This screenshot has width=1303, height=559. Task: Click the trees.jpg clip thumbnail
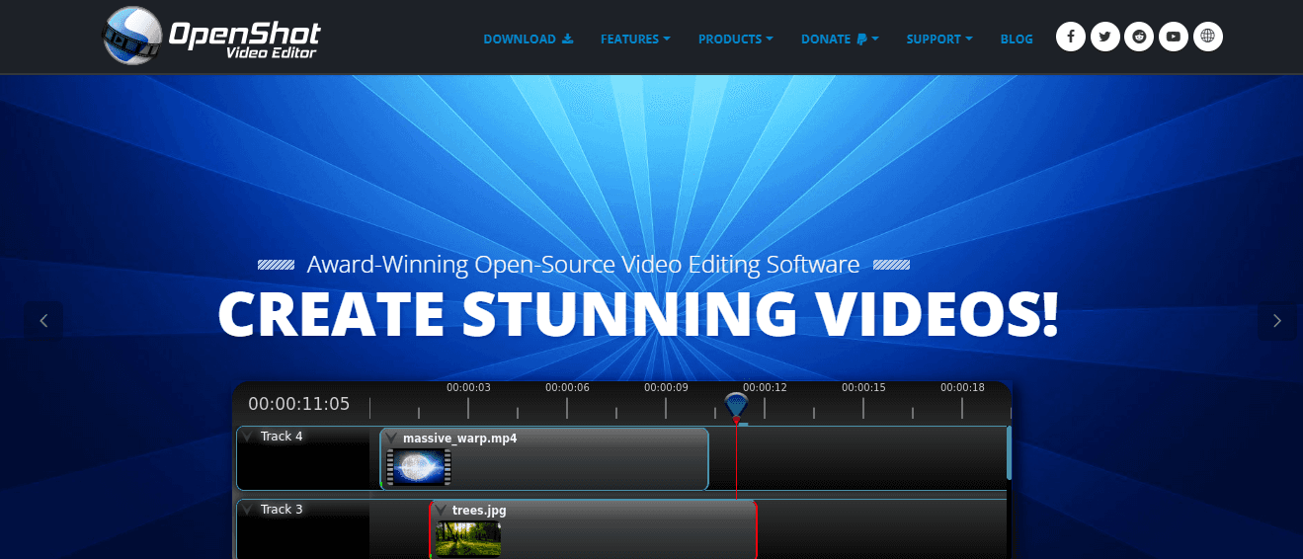click(x=468, y=539)
